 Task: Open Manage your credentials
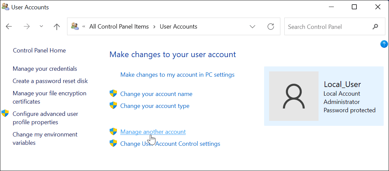coord(45,68)
